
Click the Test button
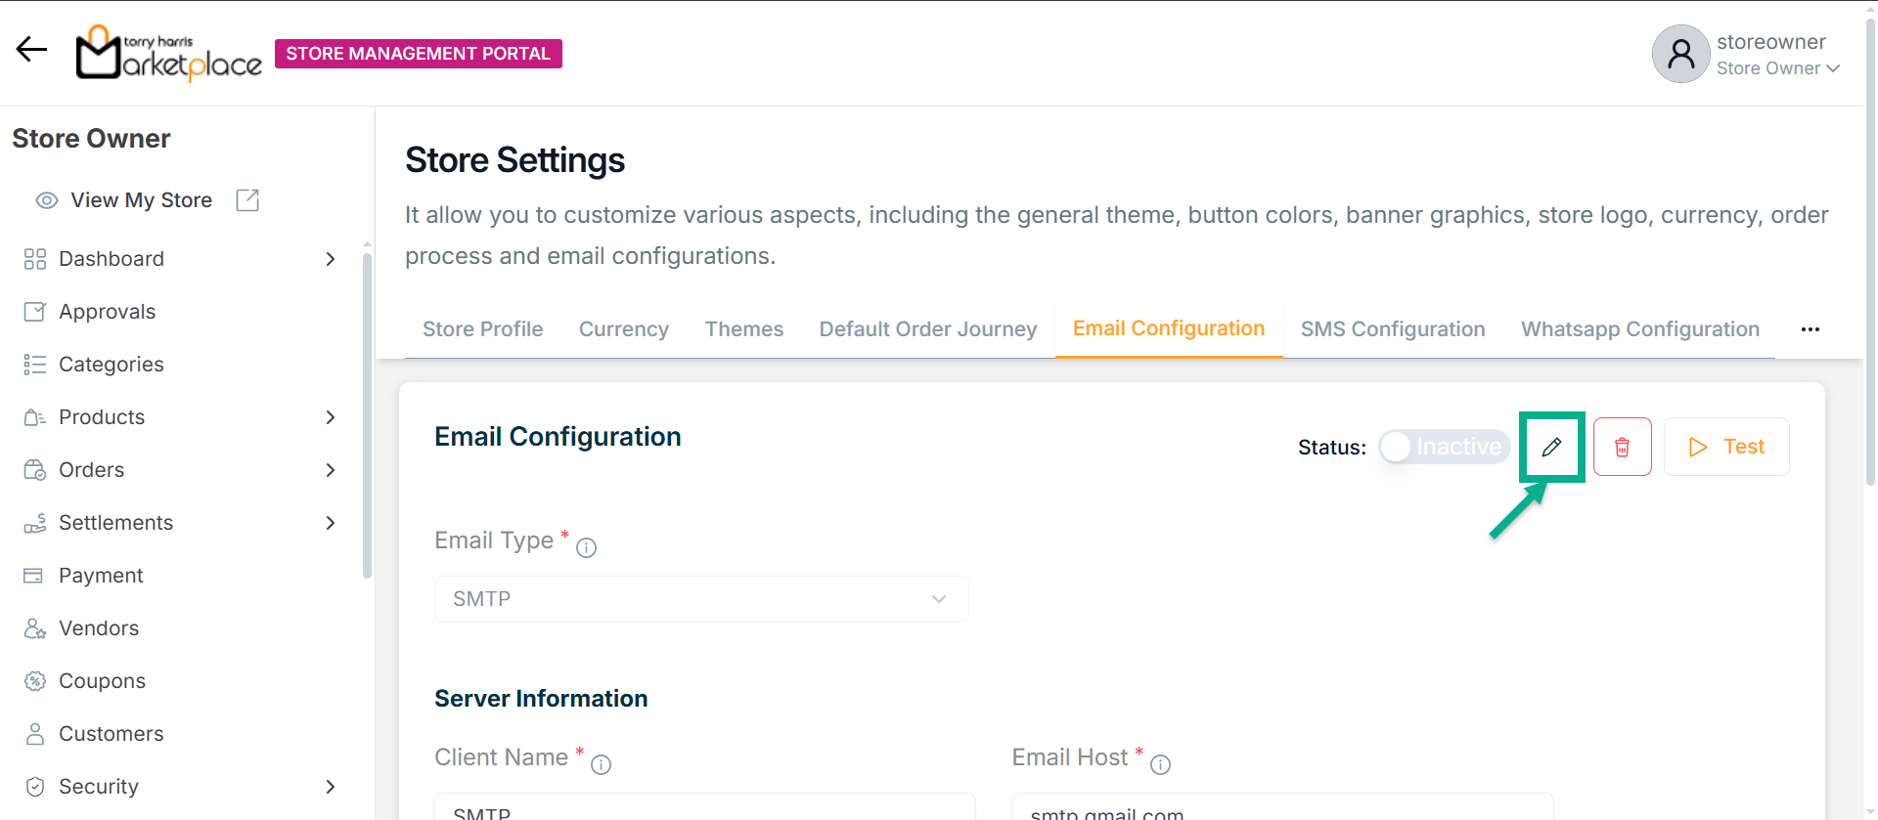(x=1726, y=447)
